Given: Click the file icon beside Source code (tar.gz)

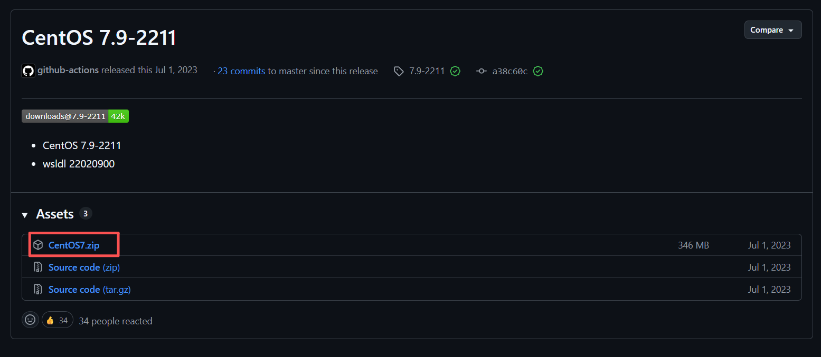Looking at the screenshot, I should [37, 289].
